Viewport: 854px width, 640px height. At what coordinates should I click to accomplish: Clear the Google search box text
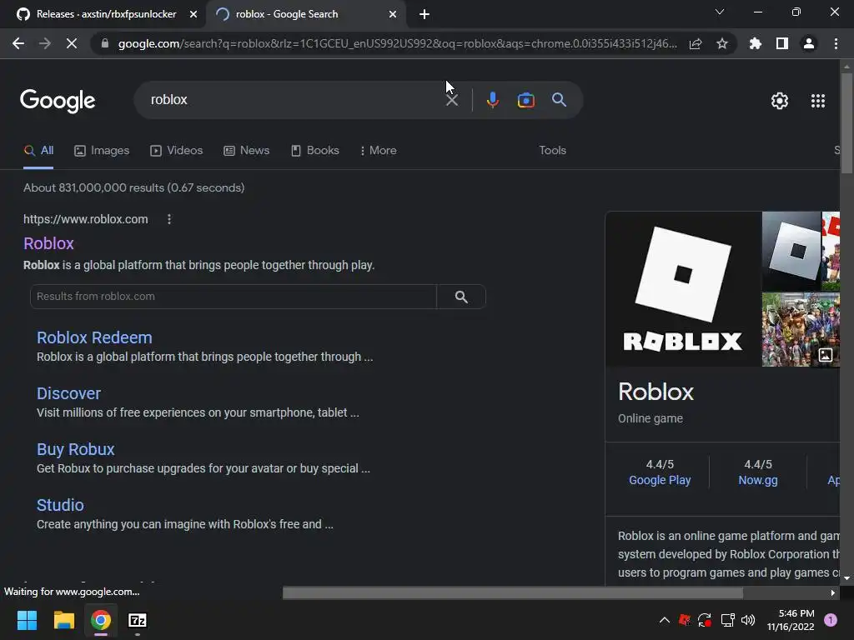coord(452,100)
